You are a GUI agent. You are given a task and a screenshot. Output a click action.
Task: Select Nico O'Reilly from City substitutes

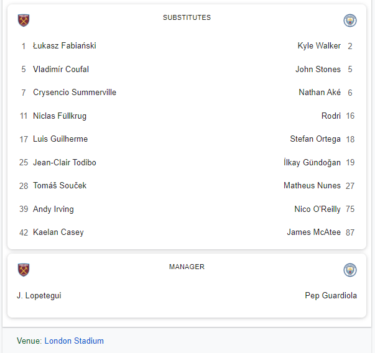pyautogui.click(x=317, y=209)
